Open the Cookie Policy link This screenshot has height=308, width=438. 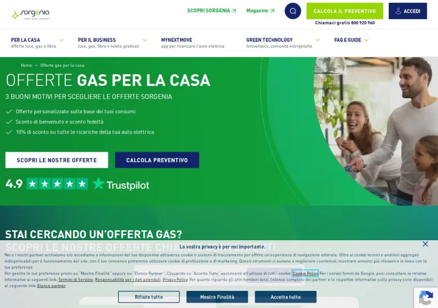pos(305,273)
